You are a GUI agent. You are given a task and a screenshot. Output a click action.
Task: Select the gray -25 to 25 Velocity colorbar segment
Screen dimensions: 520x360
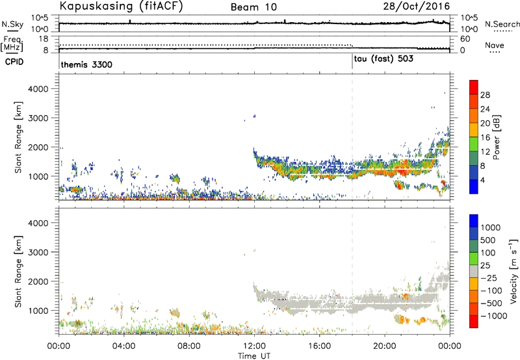tap(474, 271)
